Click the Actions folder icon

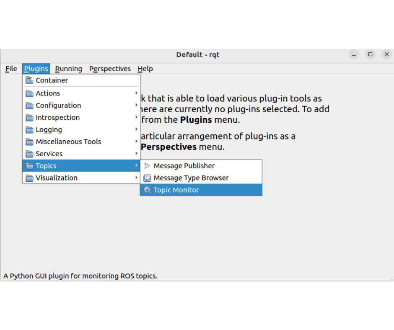pyautogui.click(x=29, y=93)
